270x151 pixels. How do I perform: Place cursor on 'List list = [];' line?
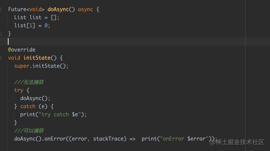tap(36, 18)
